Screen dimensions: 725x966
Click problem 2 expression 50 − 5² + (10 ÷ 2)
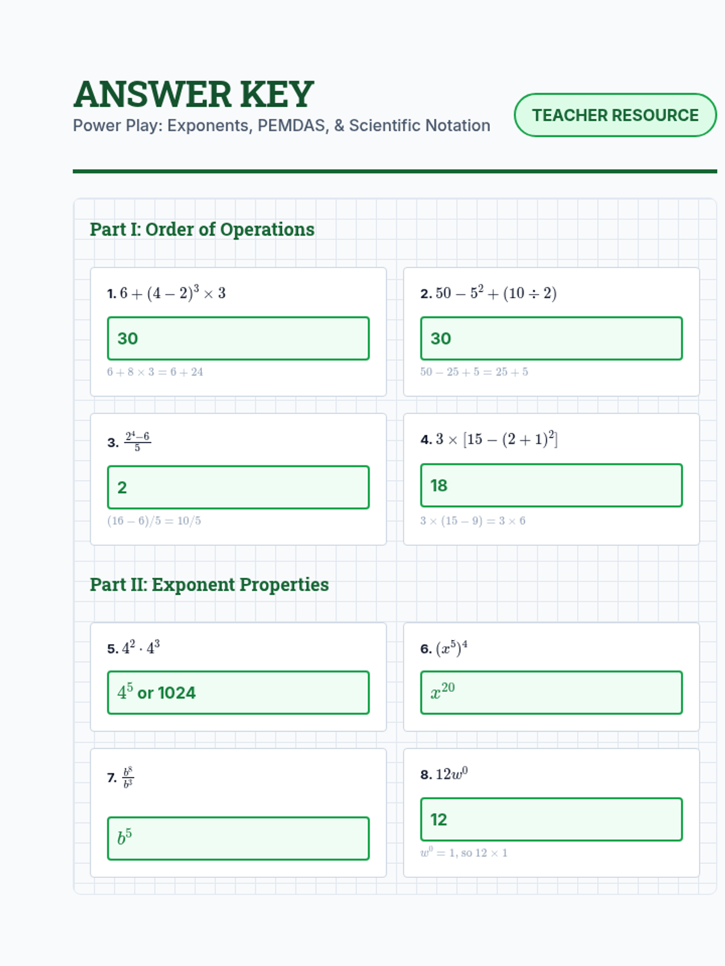click(495, 293)
